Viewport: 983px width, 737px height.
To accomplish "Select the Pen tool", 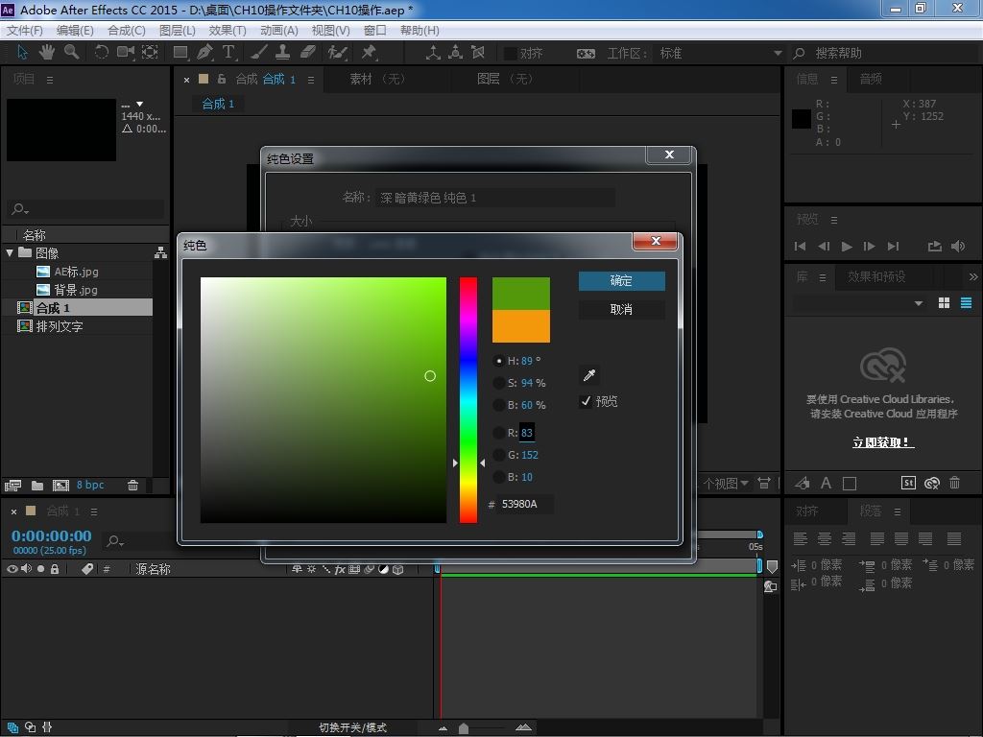I will pos(205,53).
